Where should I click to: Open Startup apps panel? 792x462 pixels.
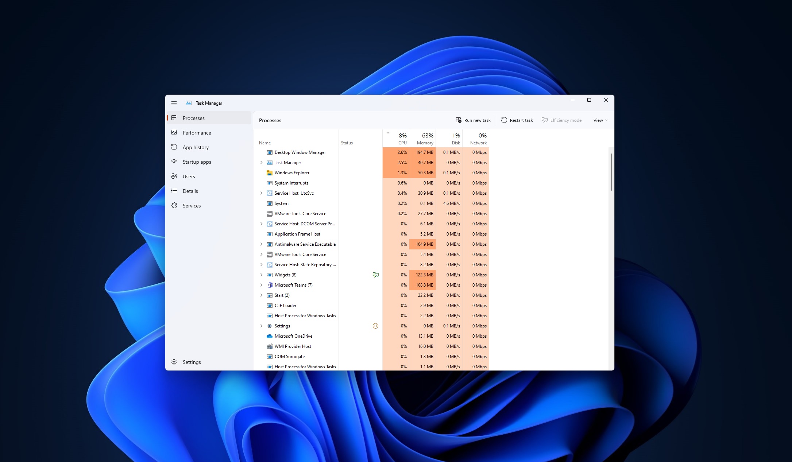coord(197,162)
